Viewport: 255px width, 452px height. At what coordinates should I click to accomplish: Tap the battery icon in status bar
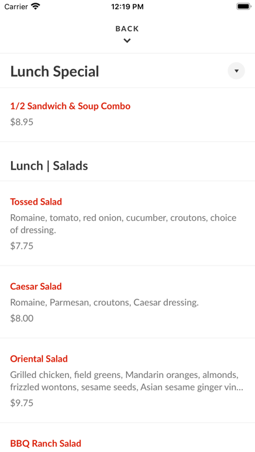click(x=244, y=6)
